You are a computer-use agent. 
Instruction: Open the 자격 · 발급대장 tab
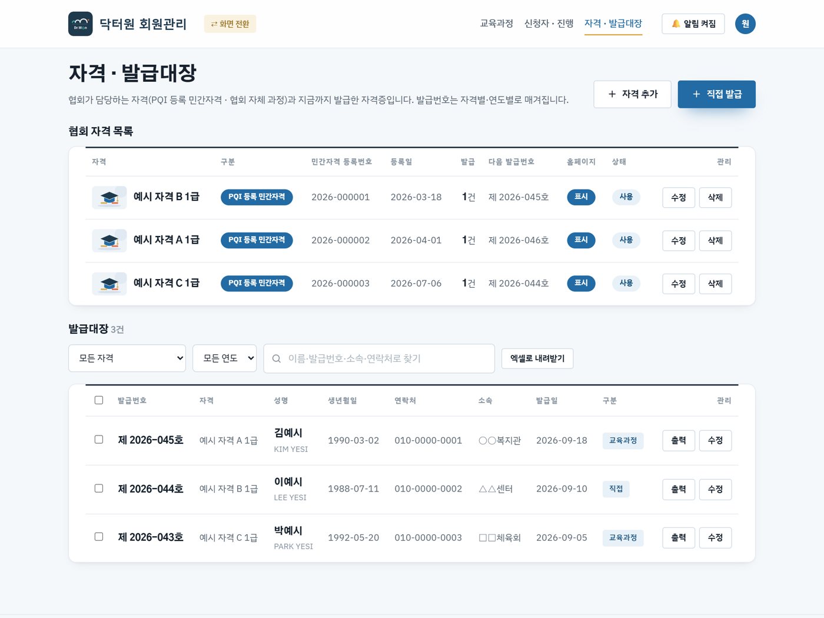[x=613, y=24]
